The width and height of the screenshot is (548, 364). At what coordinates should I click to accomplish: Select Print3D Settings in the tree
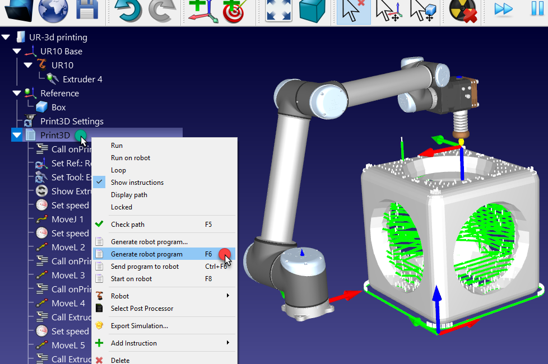[x=71, y=122]
